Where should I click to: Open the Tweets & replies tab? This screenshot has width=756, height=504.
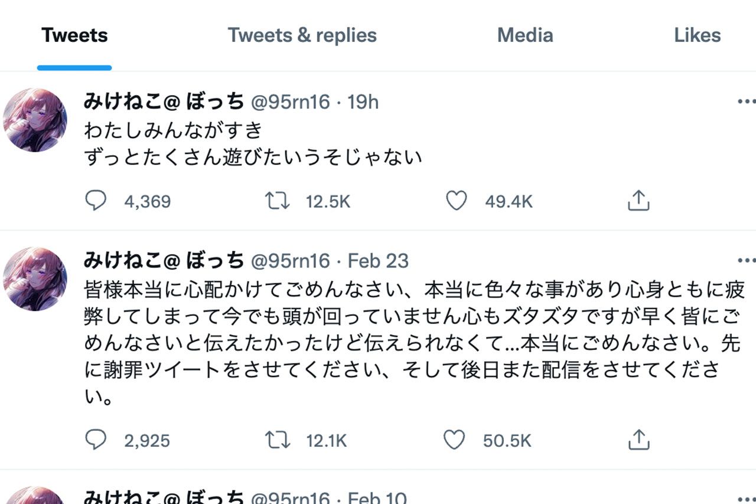pos(303,35)
